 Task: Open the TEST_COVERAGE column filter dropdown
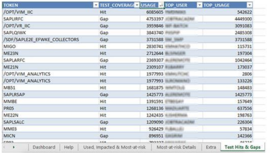[x=137, y=5]
